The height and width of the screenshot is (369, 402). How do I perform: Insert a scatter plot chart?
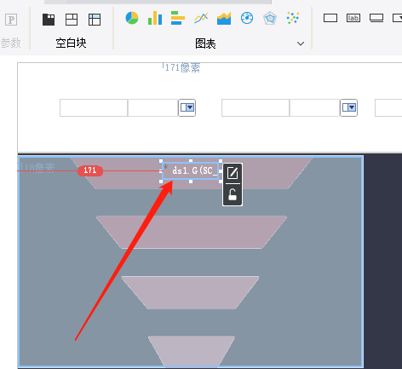293,18
